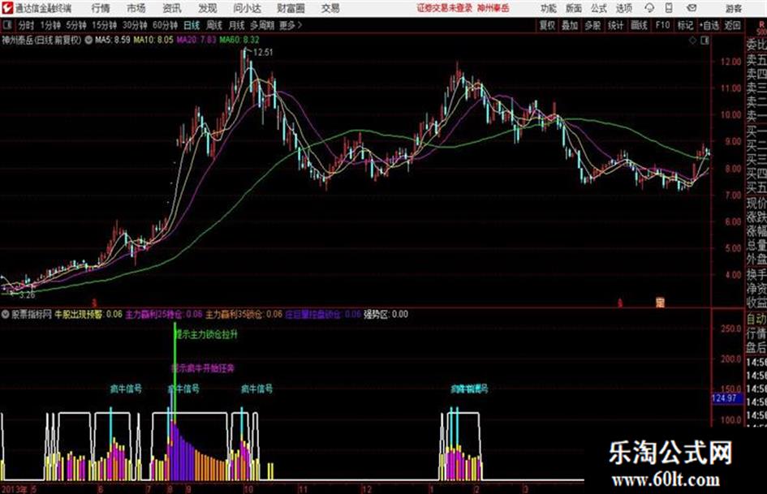This screenshot has width=767, height=494.
Task: Open the 问小达 menu
Action: [x=247, y=8]
